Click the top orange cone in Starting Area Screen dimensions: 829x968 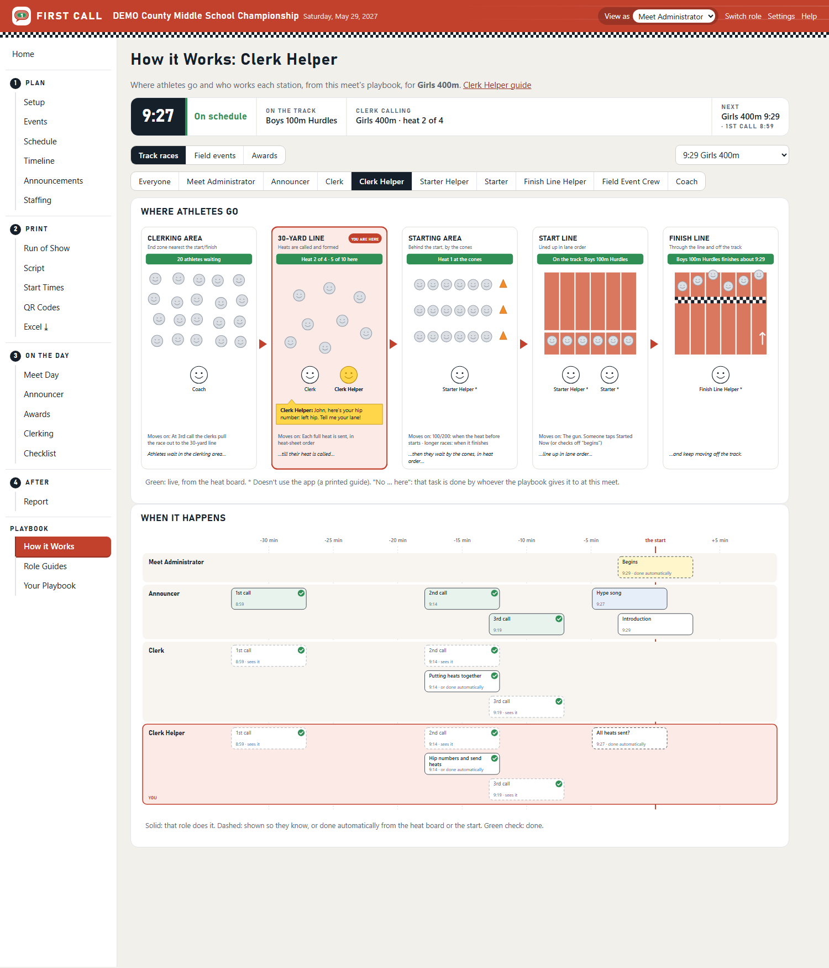[503, 284]
